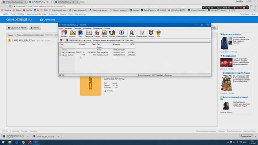Click the WinRAR Add (Добавить) toolbar icon
Image resolution: width=258 pixels, height=145 pixels.
[64, 34]
